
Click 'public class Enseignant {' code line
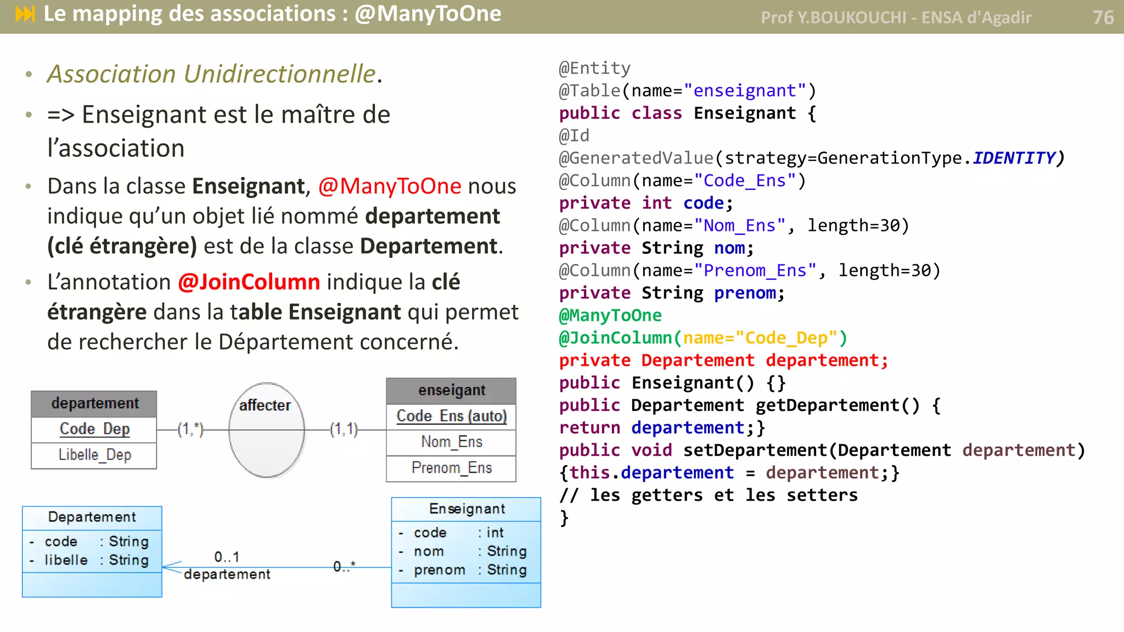[688, 114]
